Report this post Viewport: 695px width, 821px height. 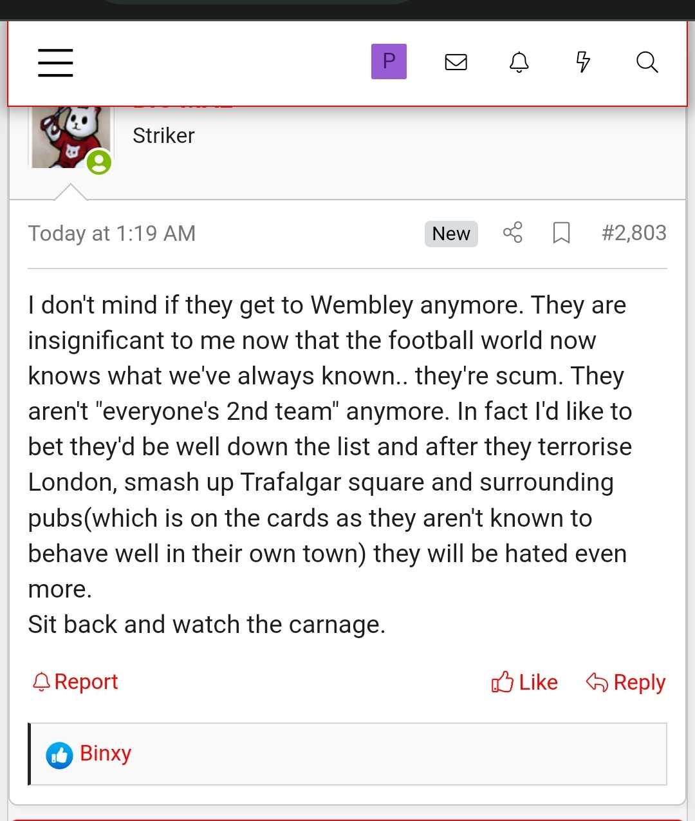(x=75, y=681)
